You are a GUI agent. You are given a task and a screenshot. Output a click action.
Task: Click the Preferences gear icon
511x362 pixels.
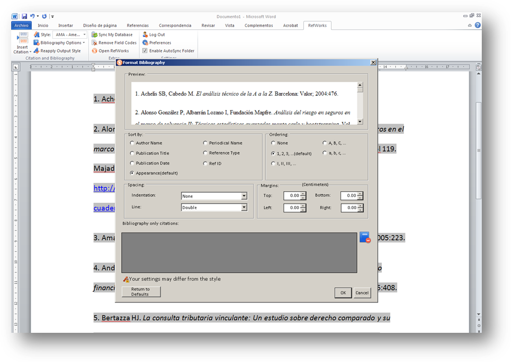coord(146,42)
